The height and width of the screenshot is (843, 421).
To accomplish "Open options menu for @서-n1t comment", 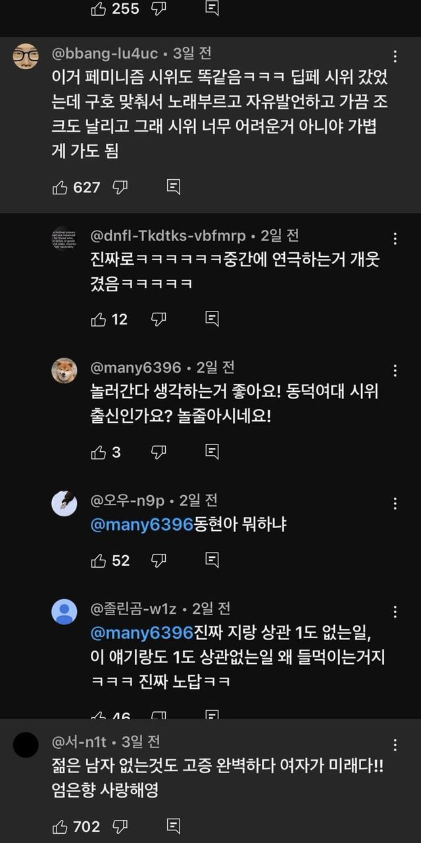I will pos(395,745).
